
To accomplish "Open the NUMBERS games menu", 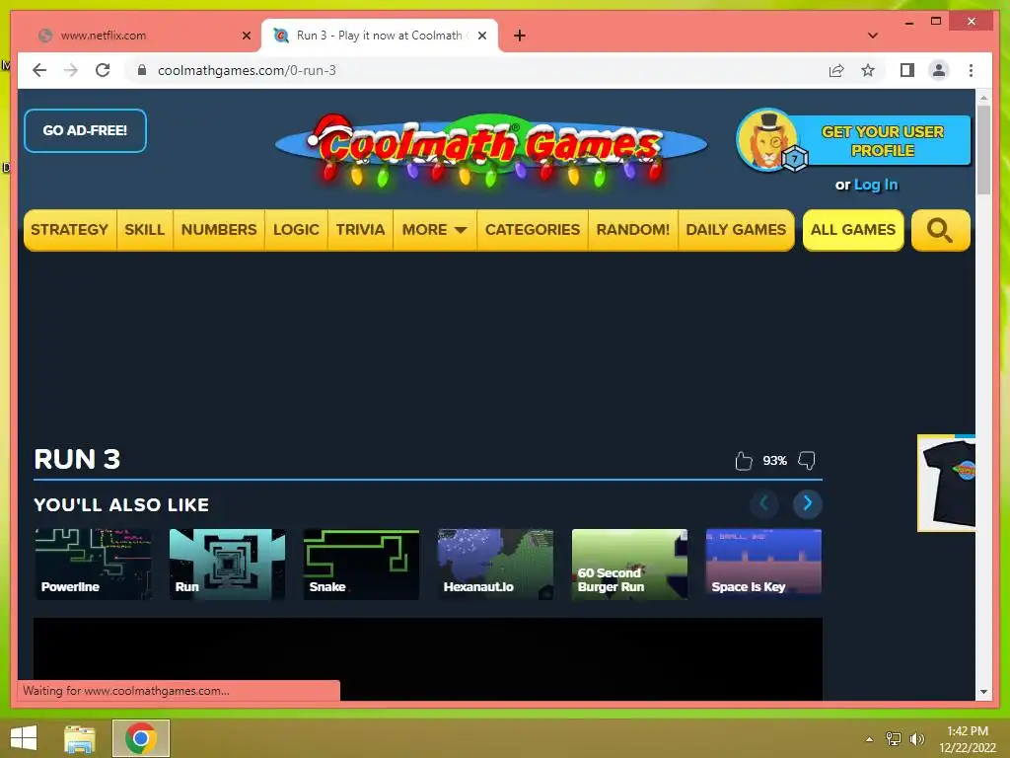I will coord(219,230).
